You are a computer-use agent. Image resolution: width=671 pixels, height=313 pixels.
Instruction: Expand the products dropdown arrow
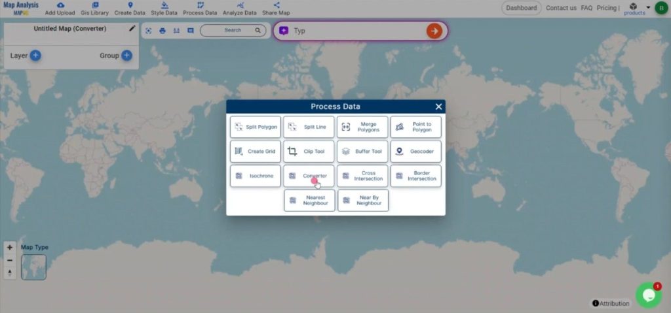click(648, 8)
